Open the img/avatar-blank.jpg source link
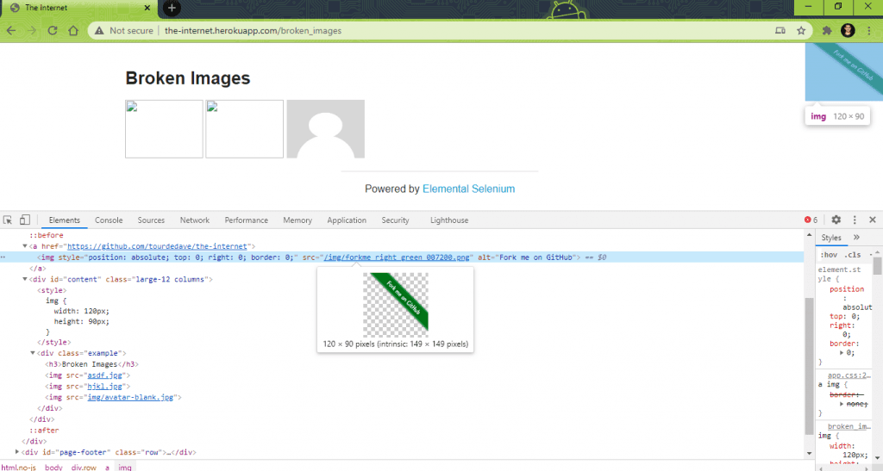Viewport: 883px width, 471px height. [131, 397]
